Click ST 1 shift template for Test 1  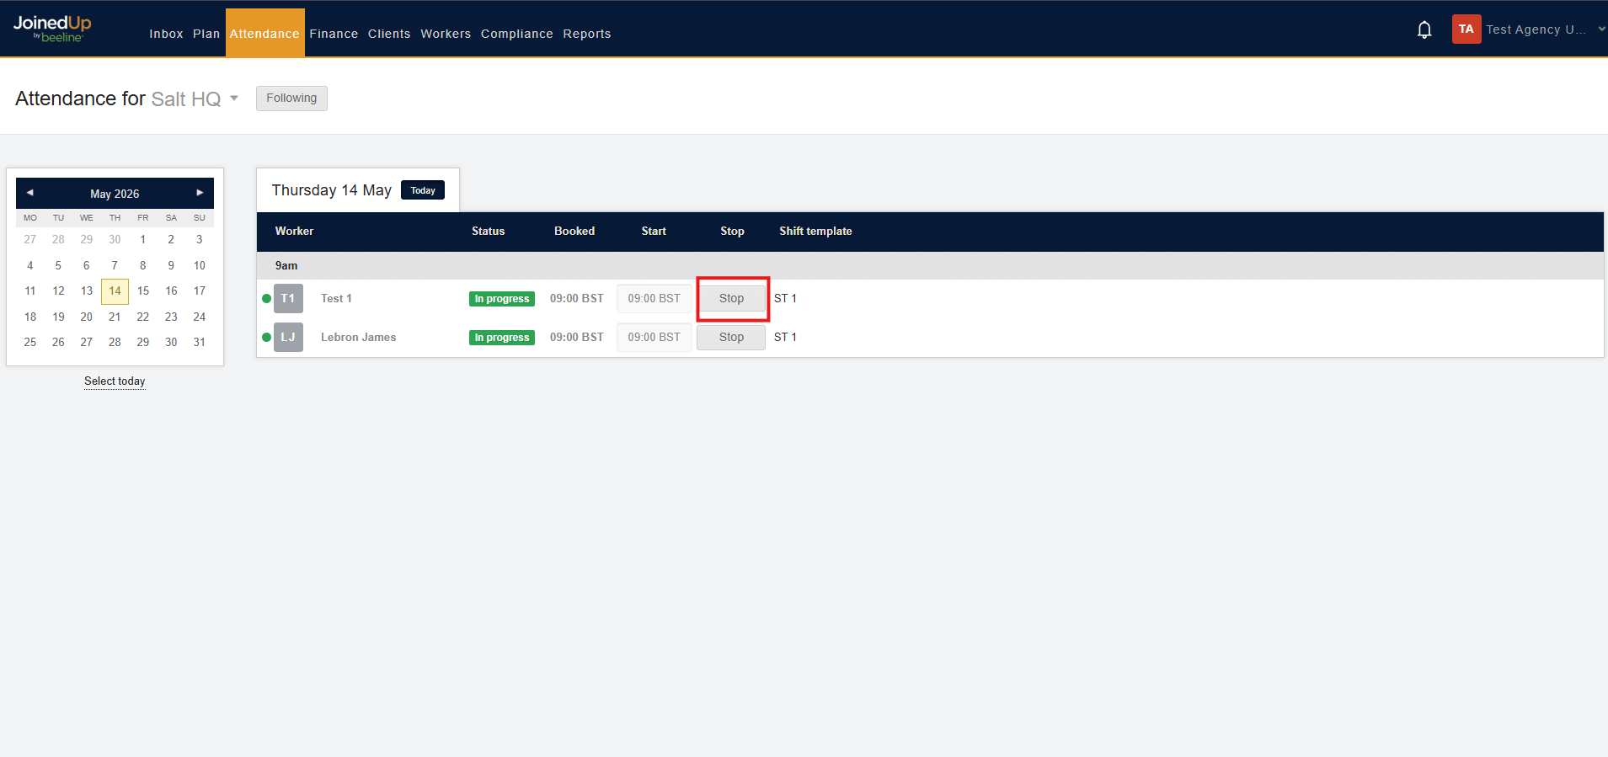[x=785, y=298]
